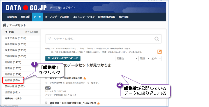
Task: Click the データセット breadcrumb link
Action: pyautogui.click(x=18, y=25)
